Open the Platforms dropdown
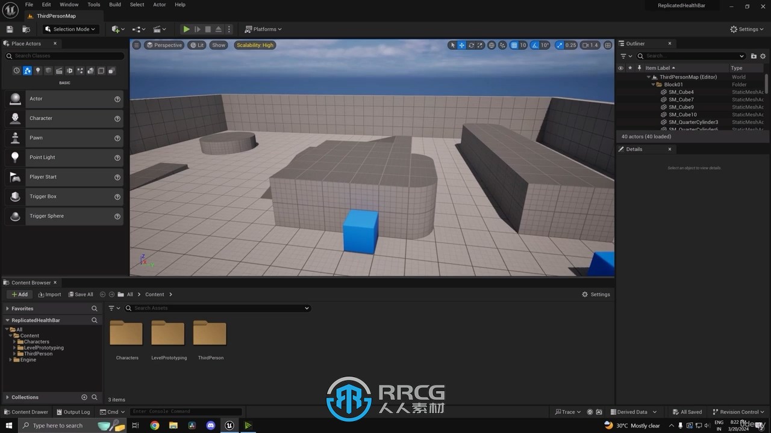This screenshot has width=771, height=433. [x=263, y=29]
